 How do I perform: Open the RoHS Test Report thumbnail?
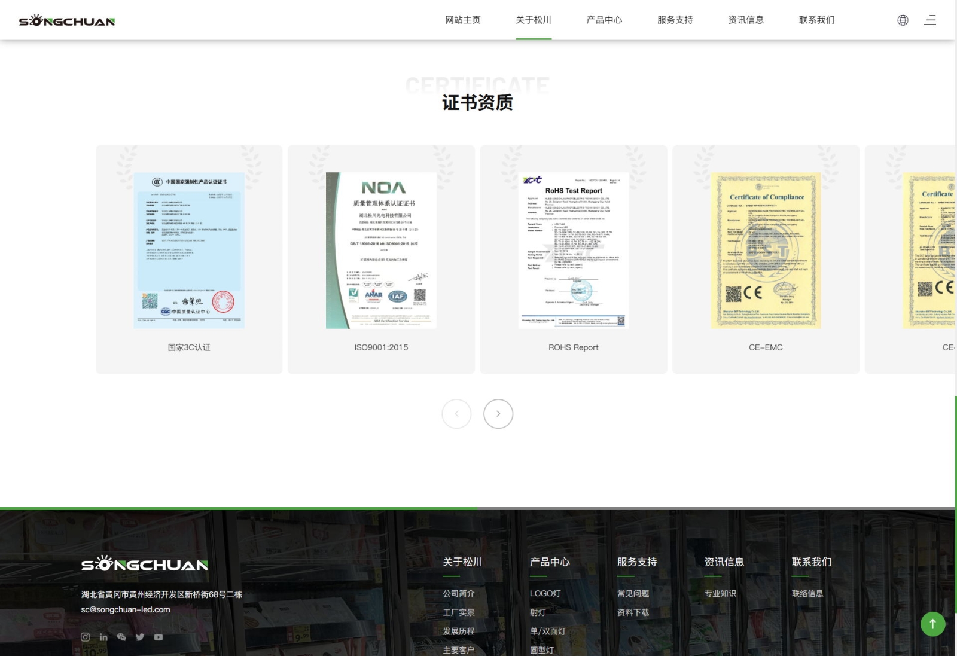coord(573,251)
